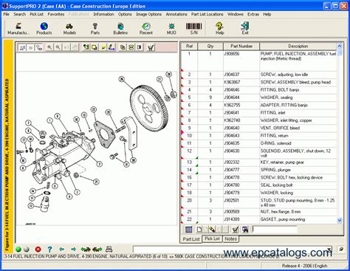Click the right arrow next figure icon

tap(73, 250)
